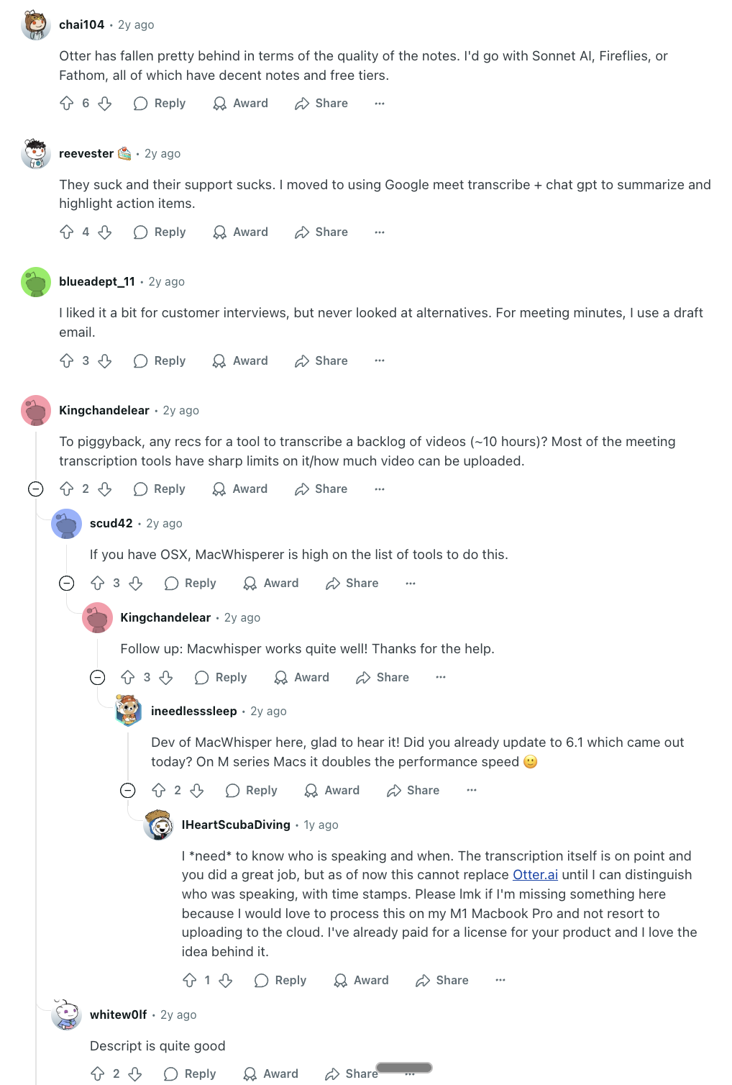
Task: Click the Award icon on blueadept_11's comment
Action: pyautogui.click(x=219, y=360)
